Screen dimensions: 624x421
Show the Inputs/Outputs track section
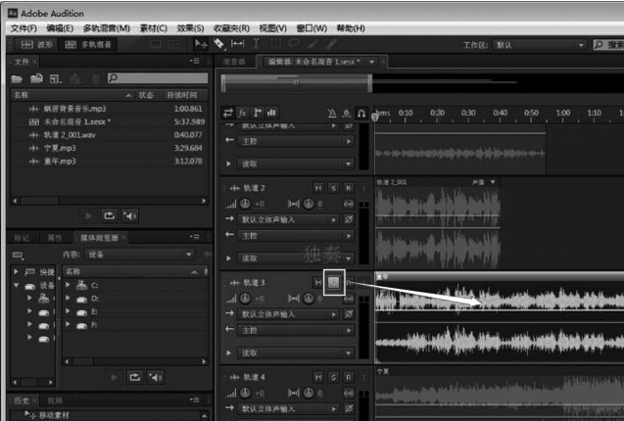tap(228, 113)
